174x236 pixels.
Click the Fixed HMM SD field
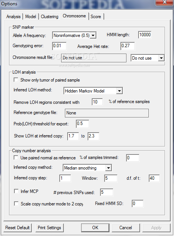pos(138,204)
